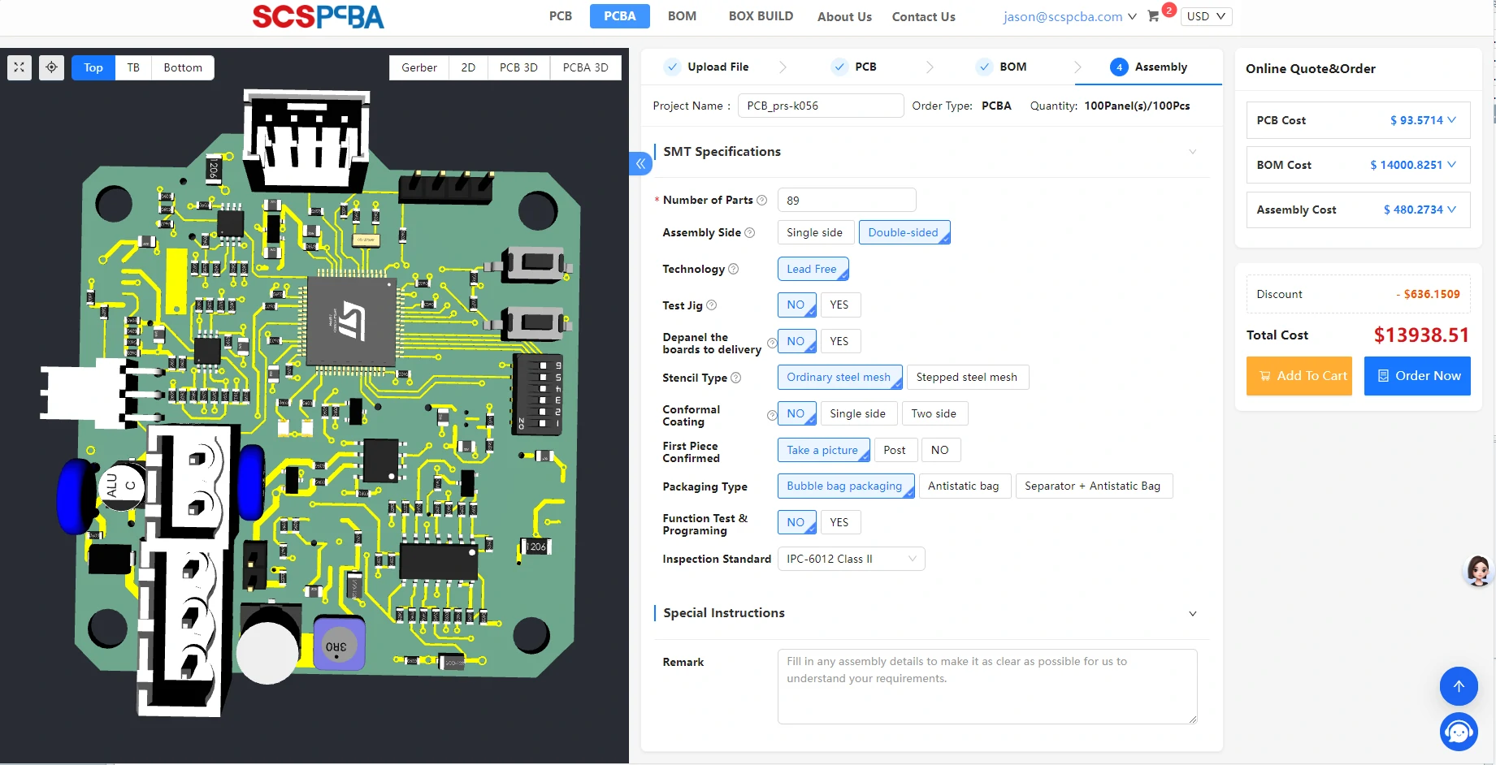
Task: Choose Two side conformal coating
Action: pos(934,413)
